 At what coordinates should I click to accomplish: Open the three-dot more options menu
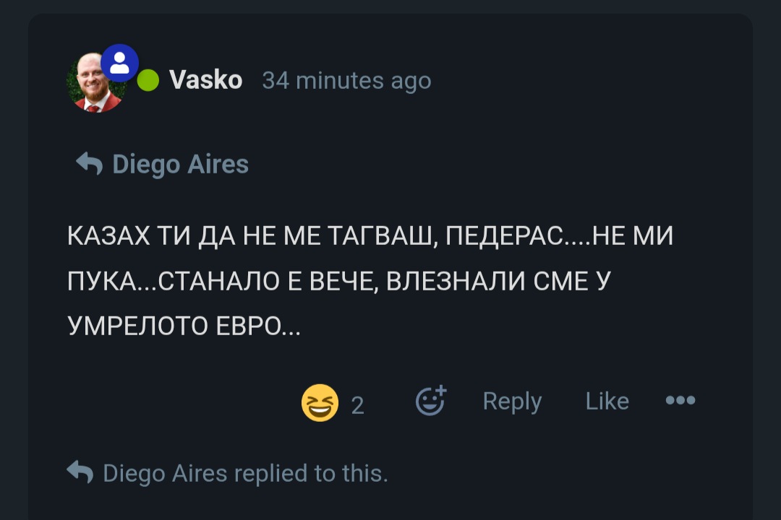[680, 401]
